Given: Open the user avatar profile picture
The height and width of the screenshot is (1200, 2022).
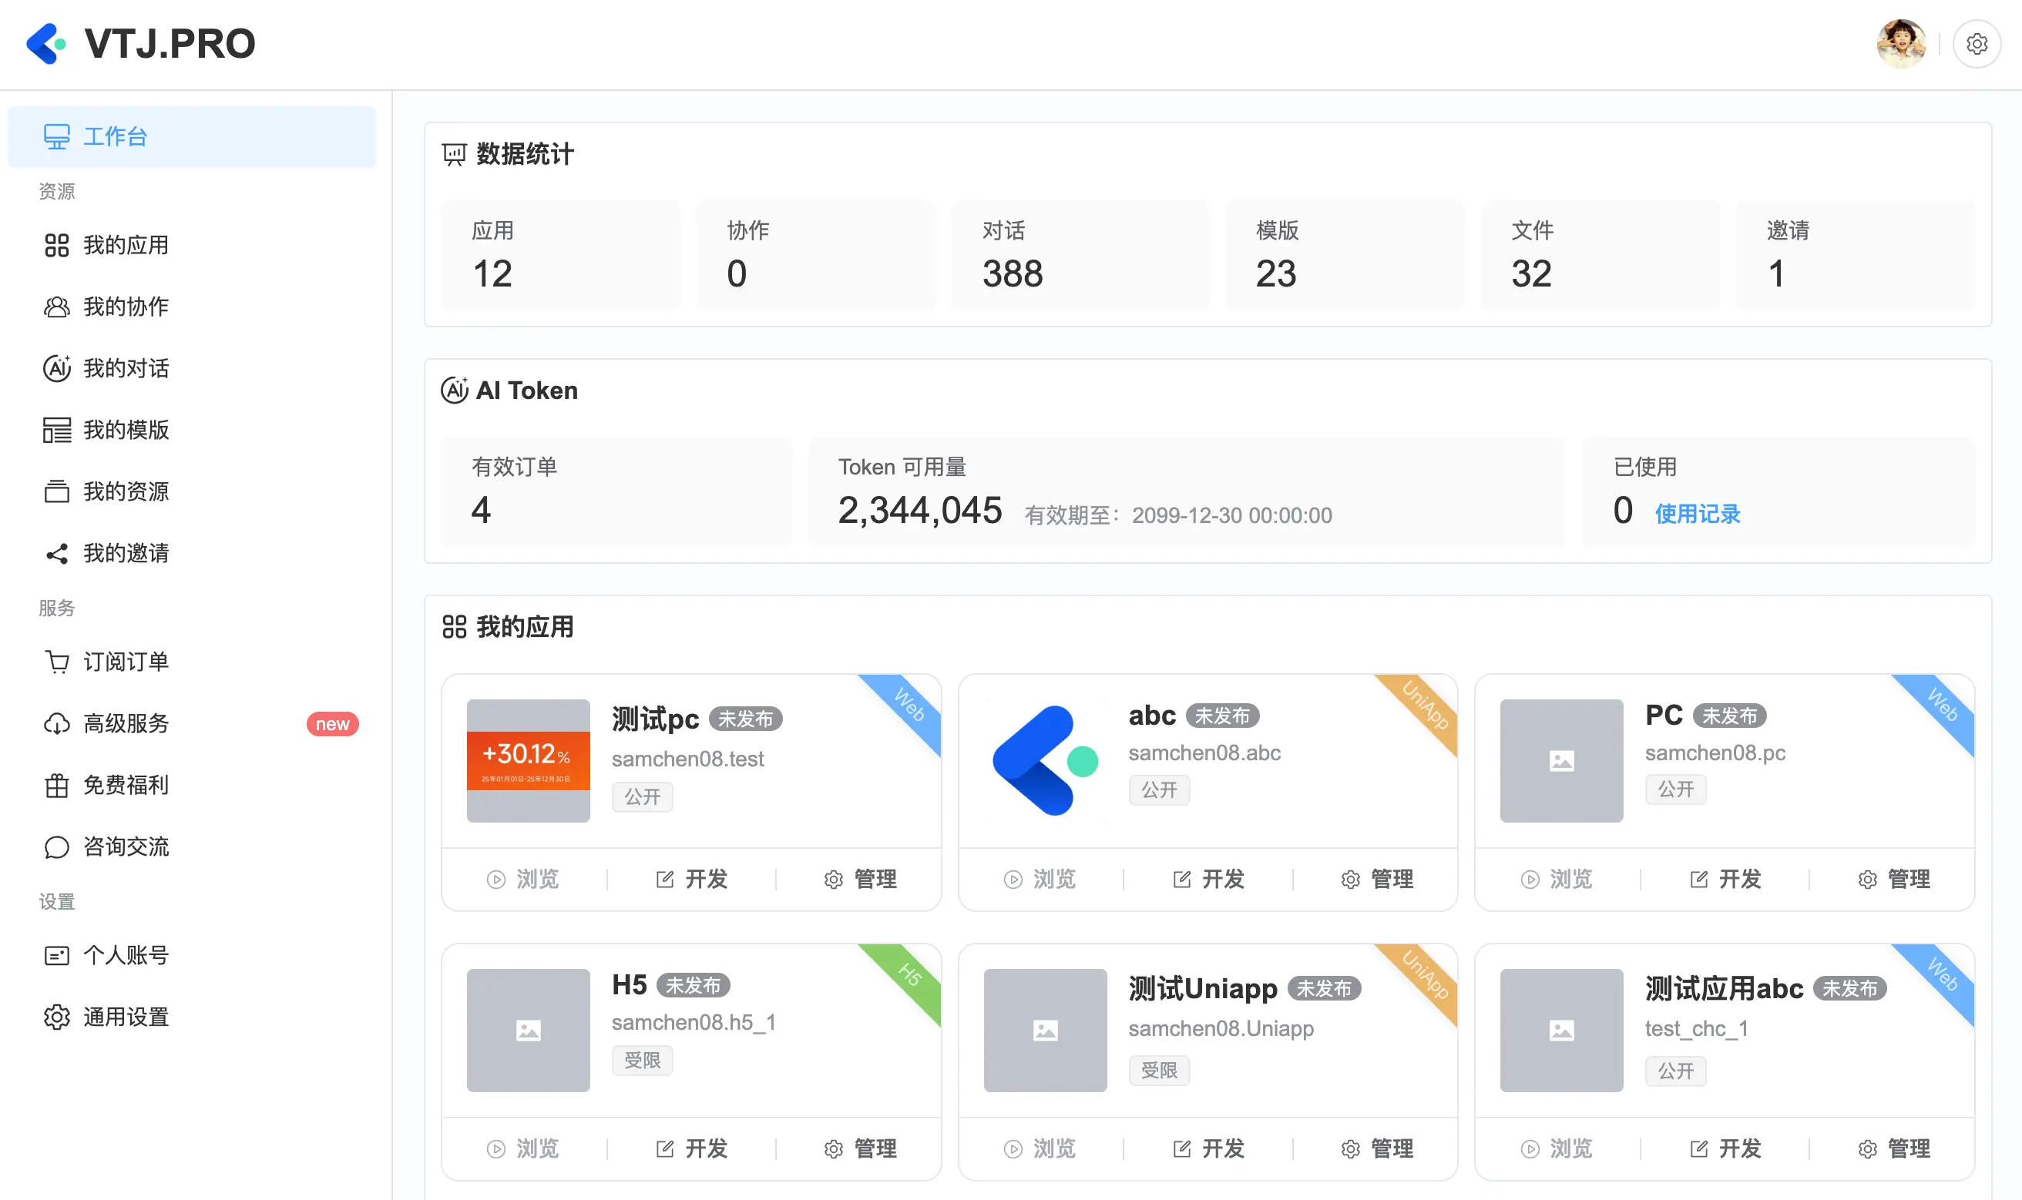Looking at the screenshot, I should 1901,44.
